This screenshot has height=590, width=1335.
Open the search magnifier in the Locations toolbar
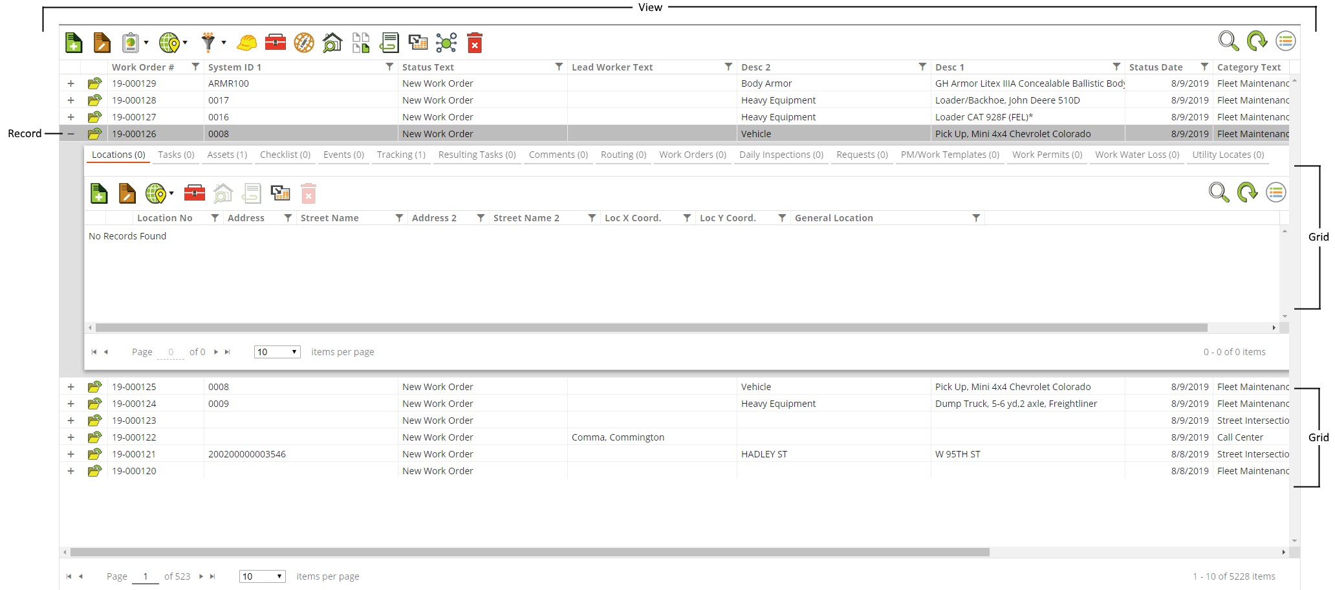[x=1219, y=192]
